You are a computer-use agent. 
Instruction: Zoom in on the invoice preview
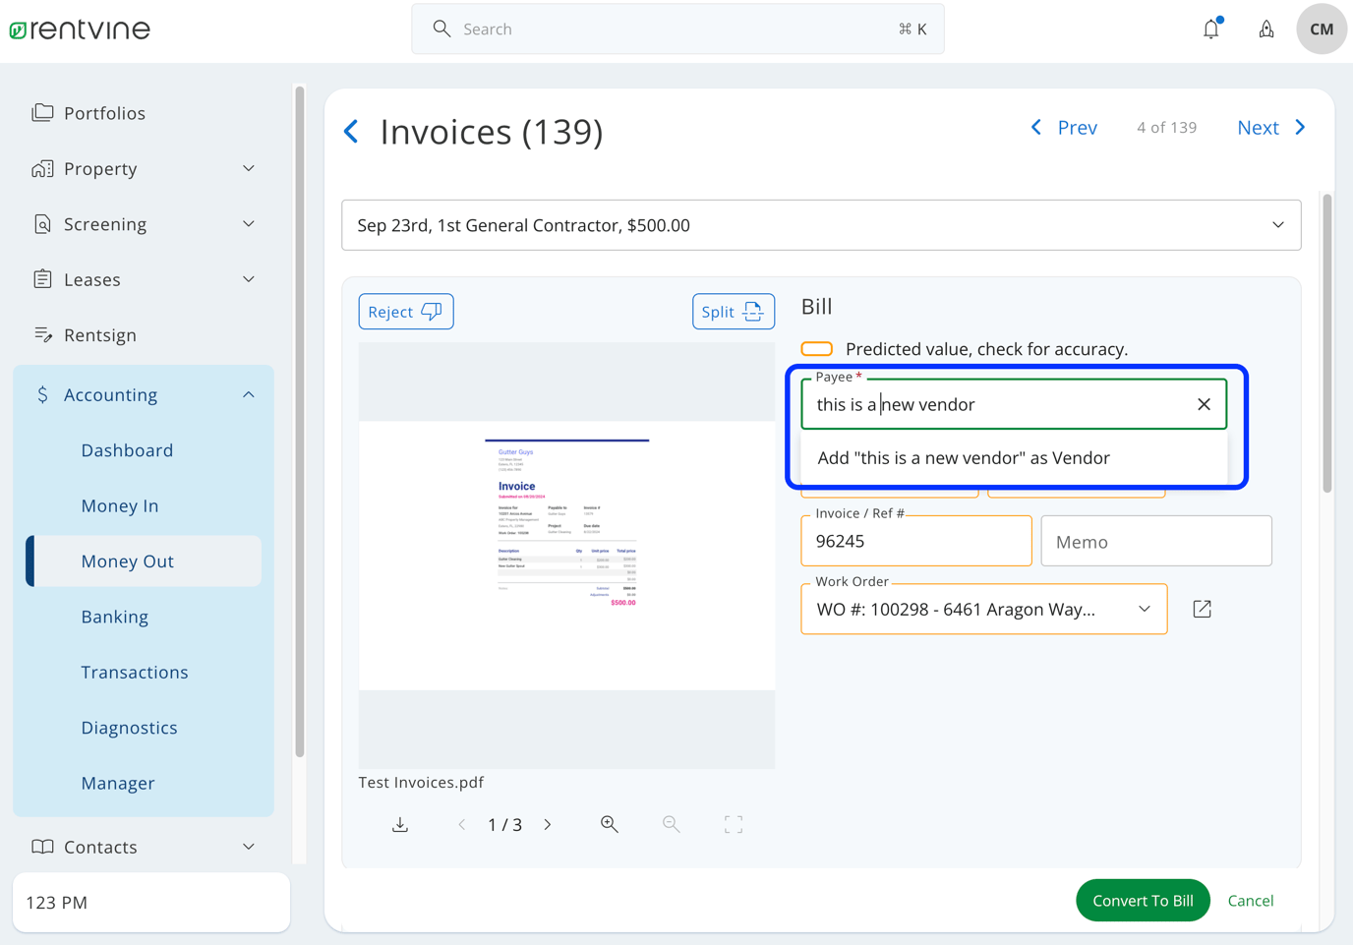point(610,824)
